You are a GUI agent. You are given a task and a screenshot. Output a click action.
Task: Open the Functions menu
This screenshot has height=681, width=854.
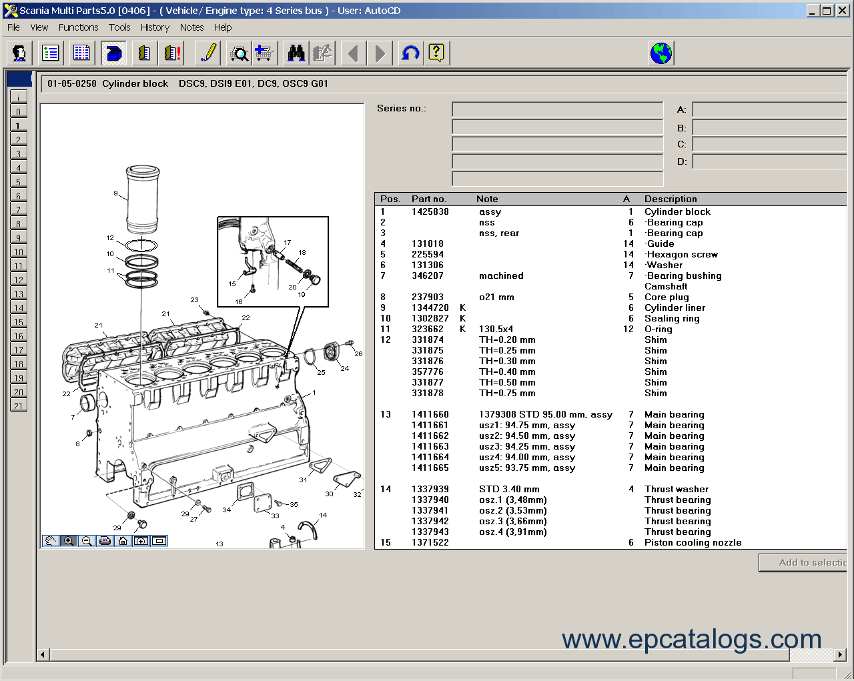pos(78,27)
